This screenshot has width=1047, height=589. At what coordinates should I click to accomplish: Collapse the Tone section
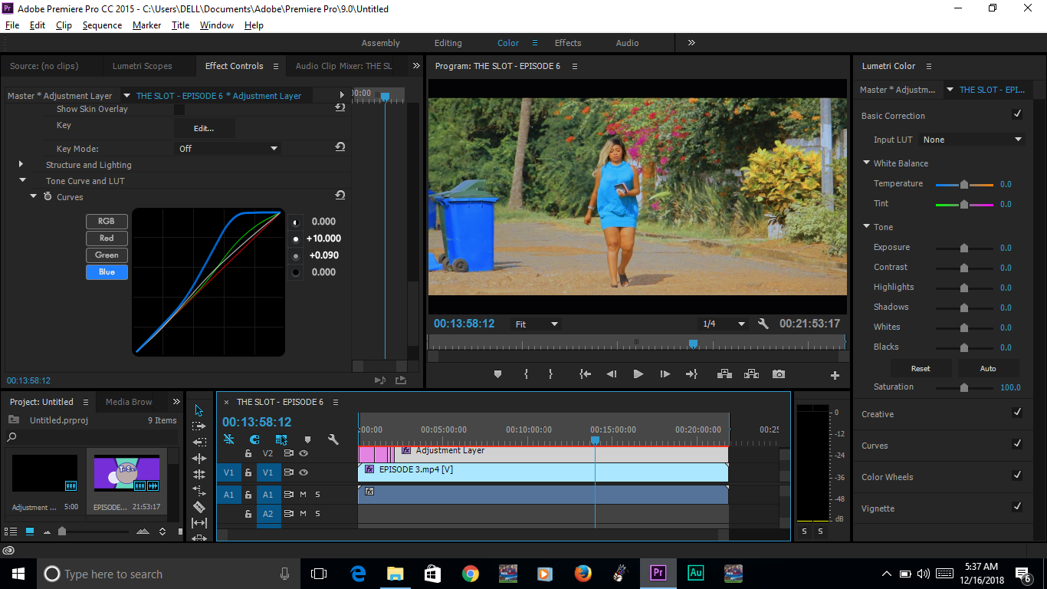click(x=866, y=226)
